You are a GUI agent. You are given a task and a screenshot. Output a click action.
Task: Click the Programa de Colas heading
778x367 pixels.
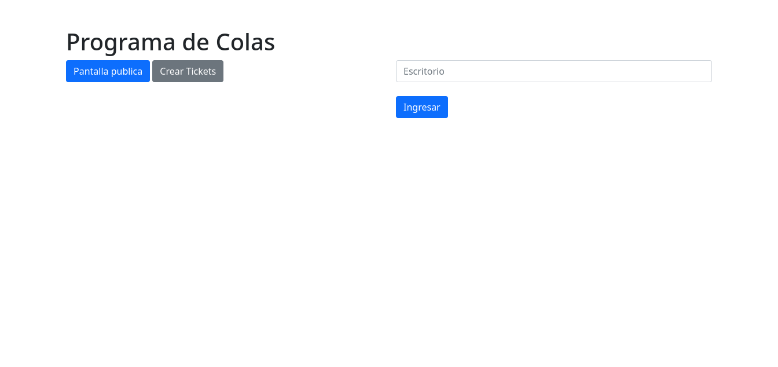pyautogui.click(x=170, y=42)
